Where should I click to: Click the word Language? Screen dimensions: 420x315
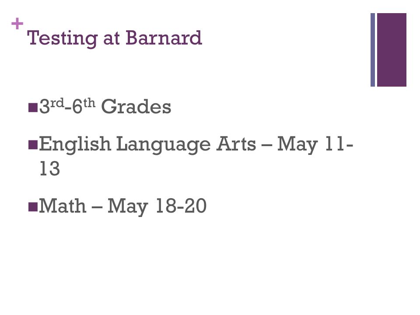click(164, 145)
